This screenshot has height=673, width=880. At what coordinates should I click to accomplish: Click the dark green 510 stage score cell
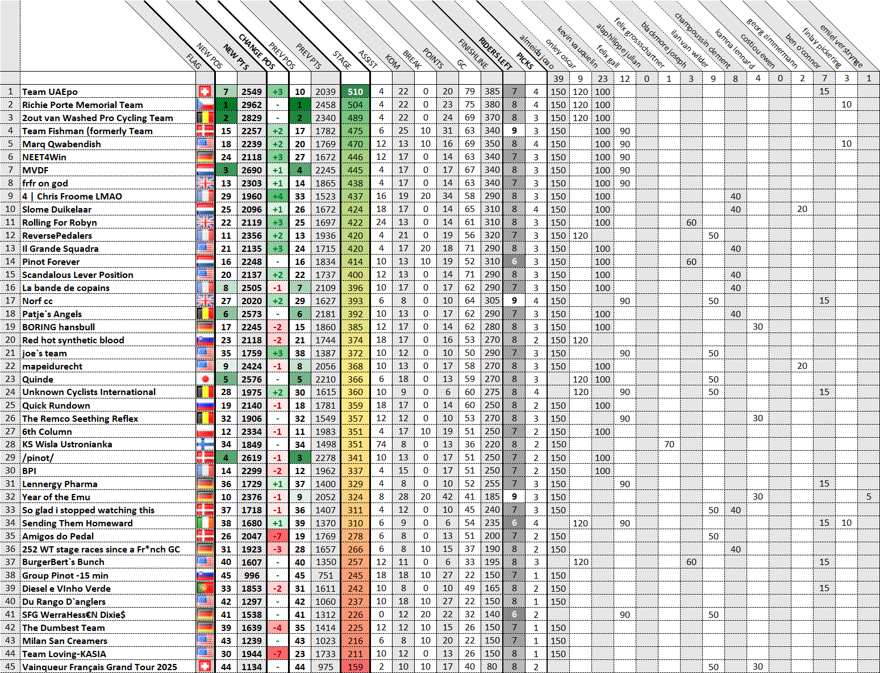coord(355,92)
